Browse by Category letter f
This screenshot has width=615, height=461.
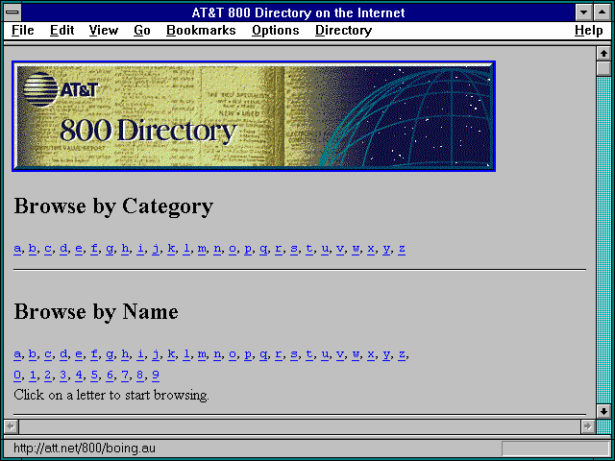[94, 249]
